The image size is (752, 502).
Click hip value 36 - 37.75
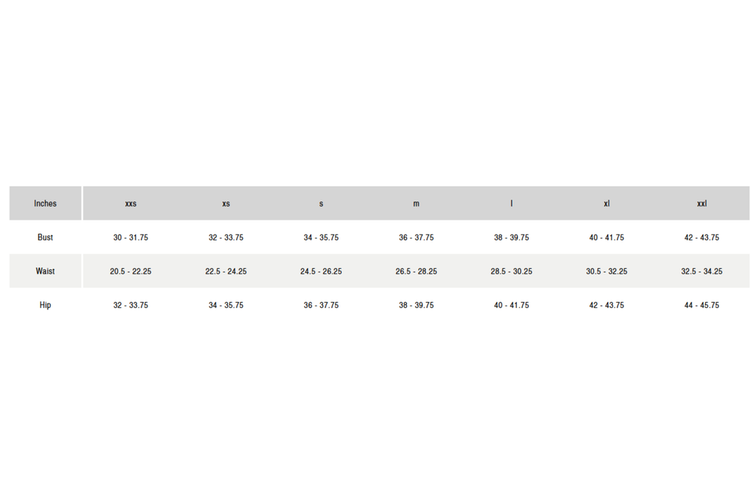click(321, 305)
